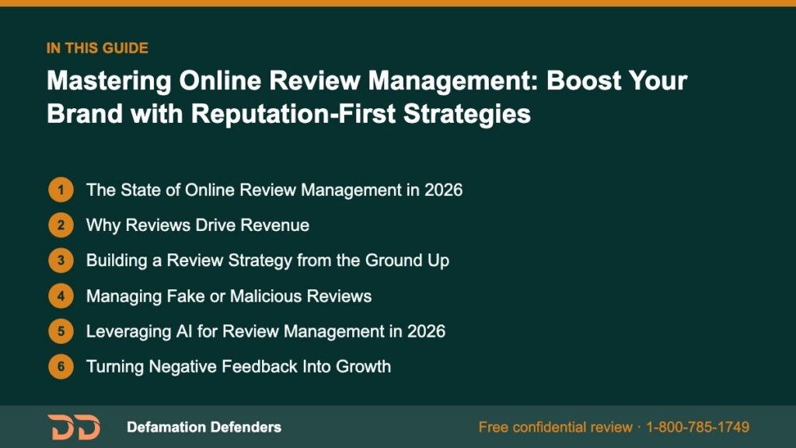Click the 'IN THIS GUIDE' heading label
The width and height of the screenshot is (796, 448).
pyautogui.click(x=97, y=48)
